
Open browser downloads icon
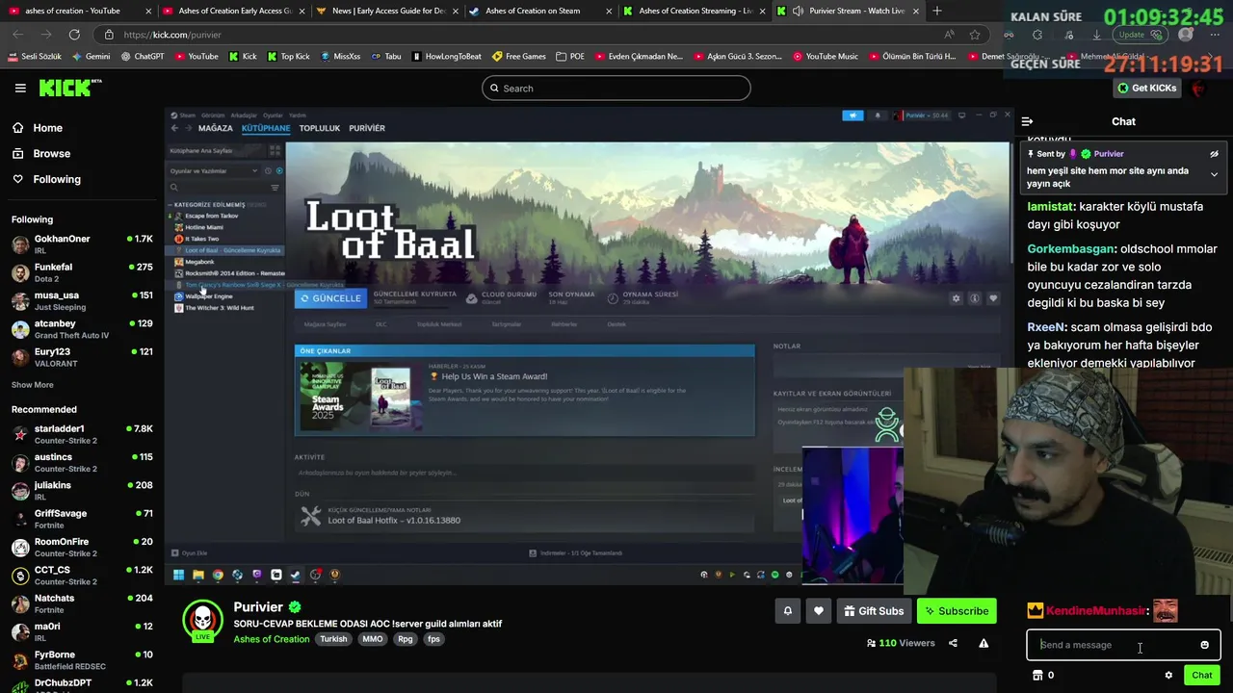1096,35
